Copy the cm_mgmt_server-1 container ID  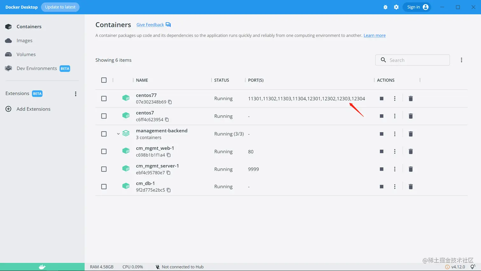(168, 173)
